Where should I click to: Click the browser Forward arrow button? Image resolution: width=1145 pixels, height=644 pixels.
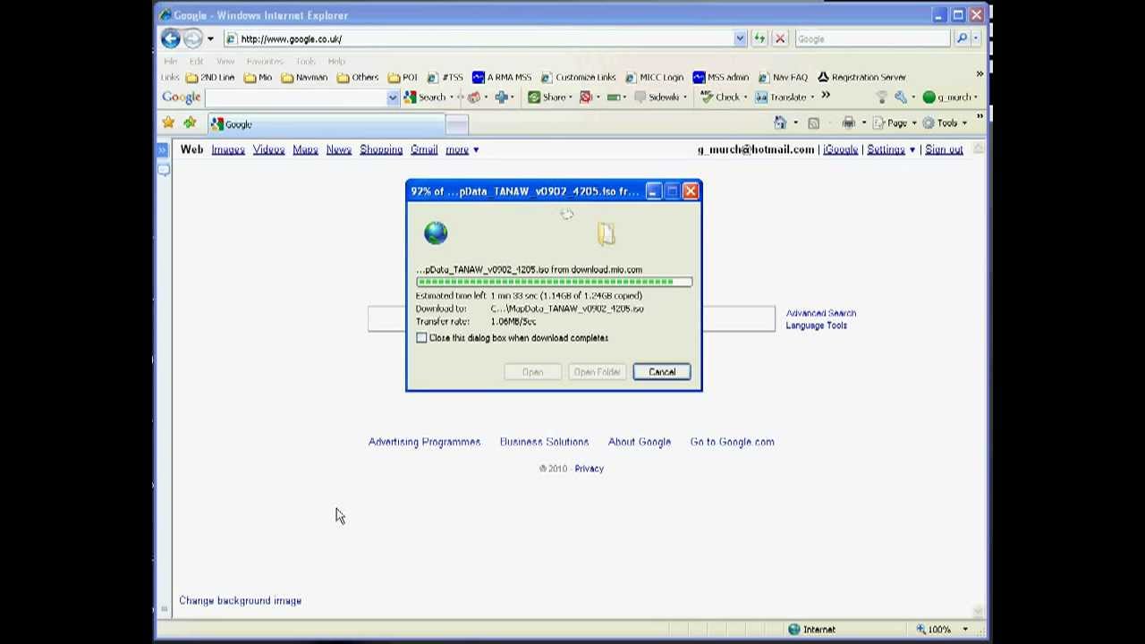(x=192, y=38)
